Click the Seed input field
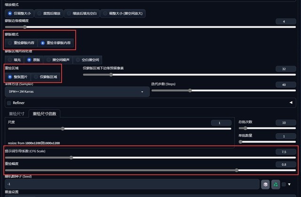The width and height of the screenshot is (301, 197). [x=132, y=184]
